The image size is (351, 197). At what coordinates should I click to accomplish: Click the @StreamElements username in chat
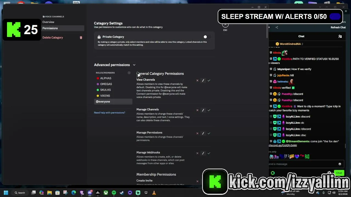coord(298,141)
